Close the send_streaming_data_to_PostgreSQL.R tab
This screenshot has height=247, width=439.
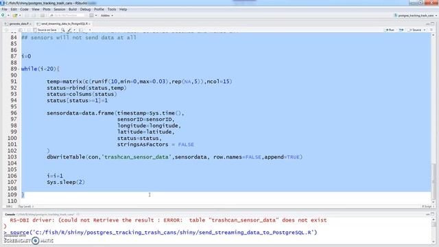[x=89, y=24]
